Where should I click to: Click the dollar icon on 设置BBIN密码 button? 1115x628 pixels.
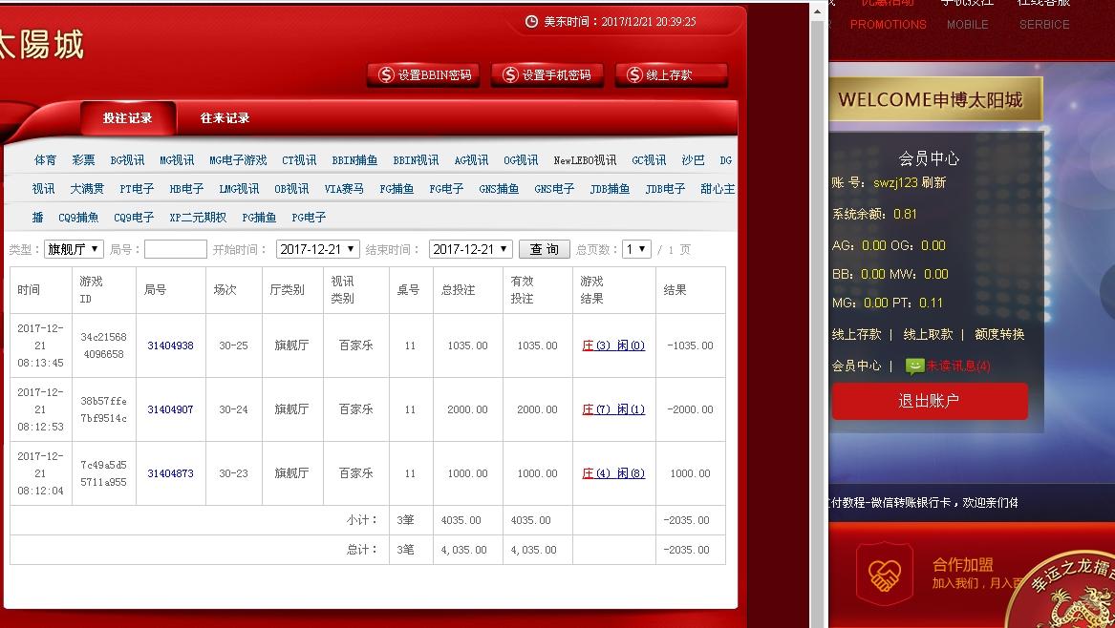click(x=385, y=76)
